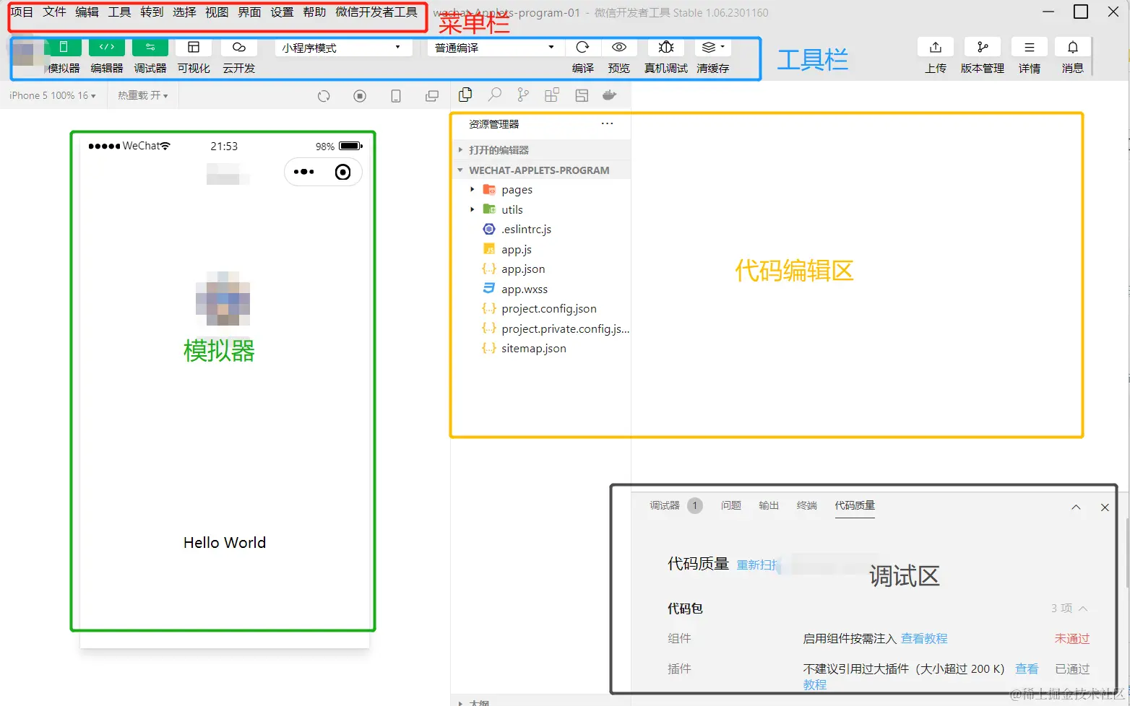Screen dimensions: 1130x706
Task: Start 真机调试 real device debugging
Action: pyautogui.click(x=666, y=48)
